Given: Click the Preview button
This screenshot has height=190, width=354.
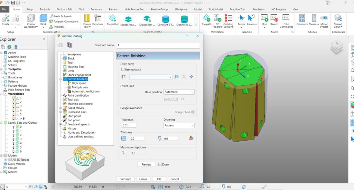Looking at the screenshot, I should 146,164.
